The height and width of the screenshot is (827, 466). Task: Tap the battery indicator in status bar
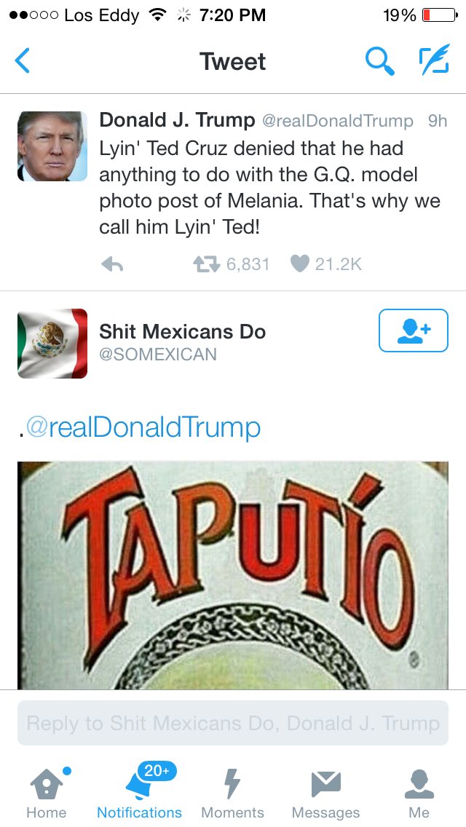[440, 15]
